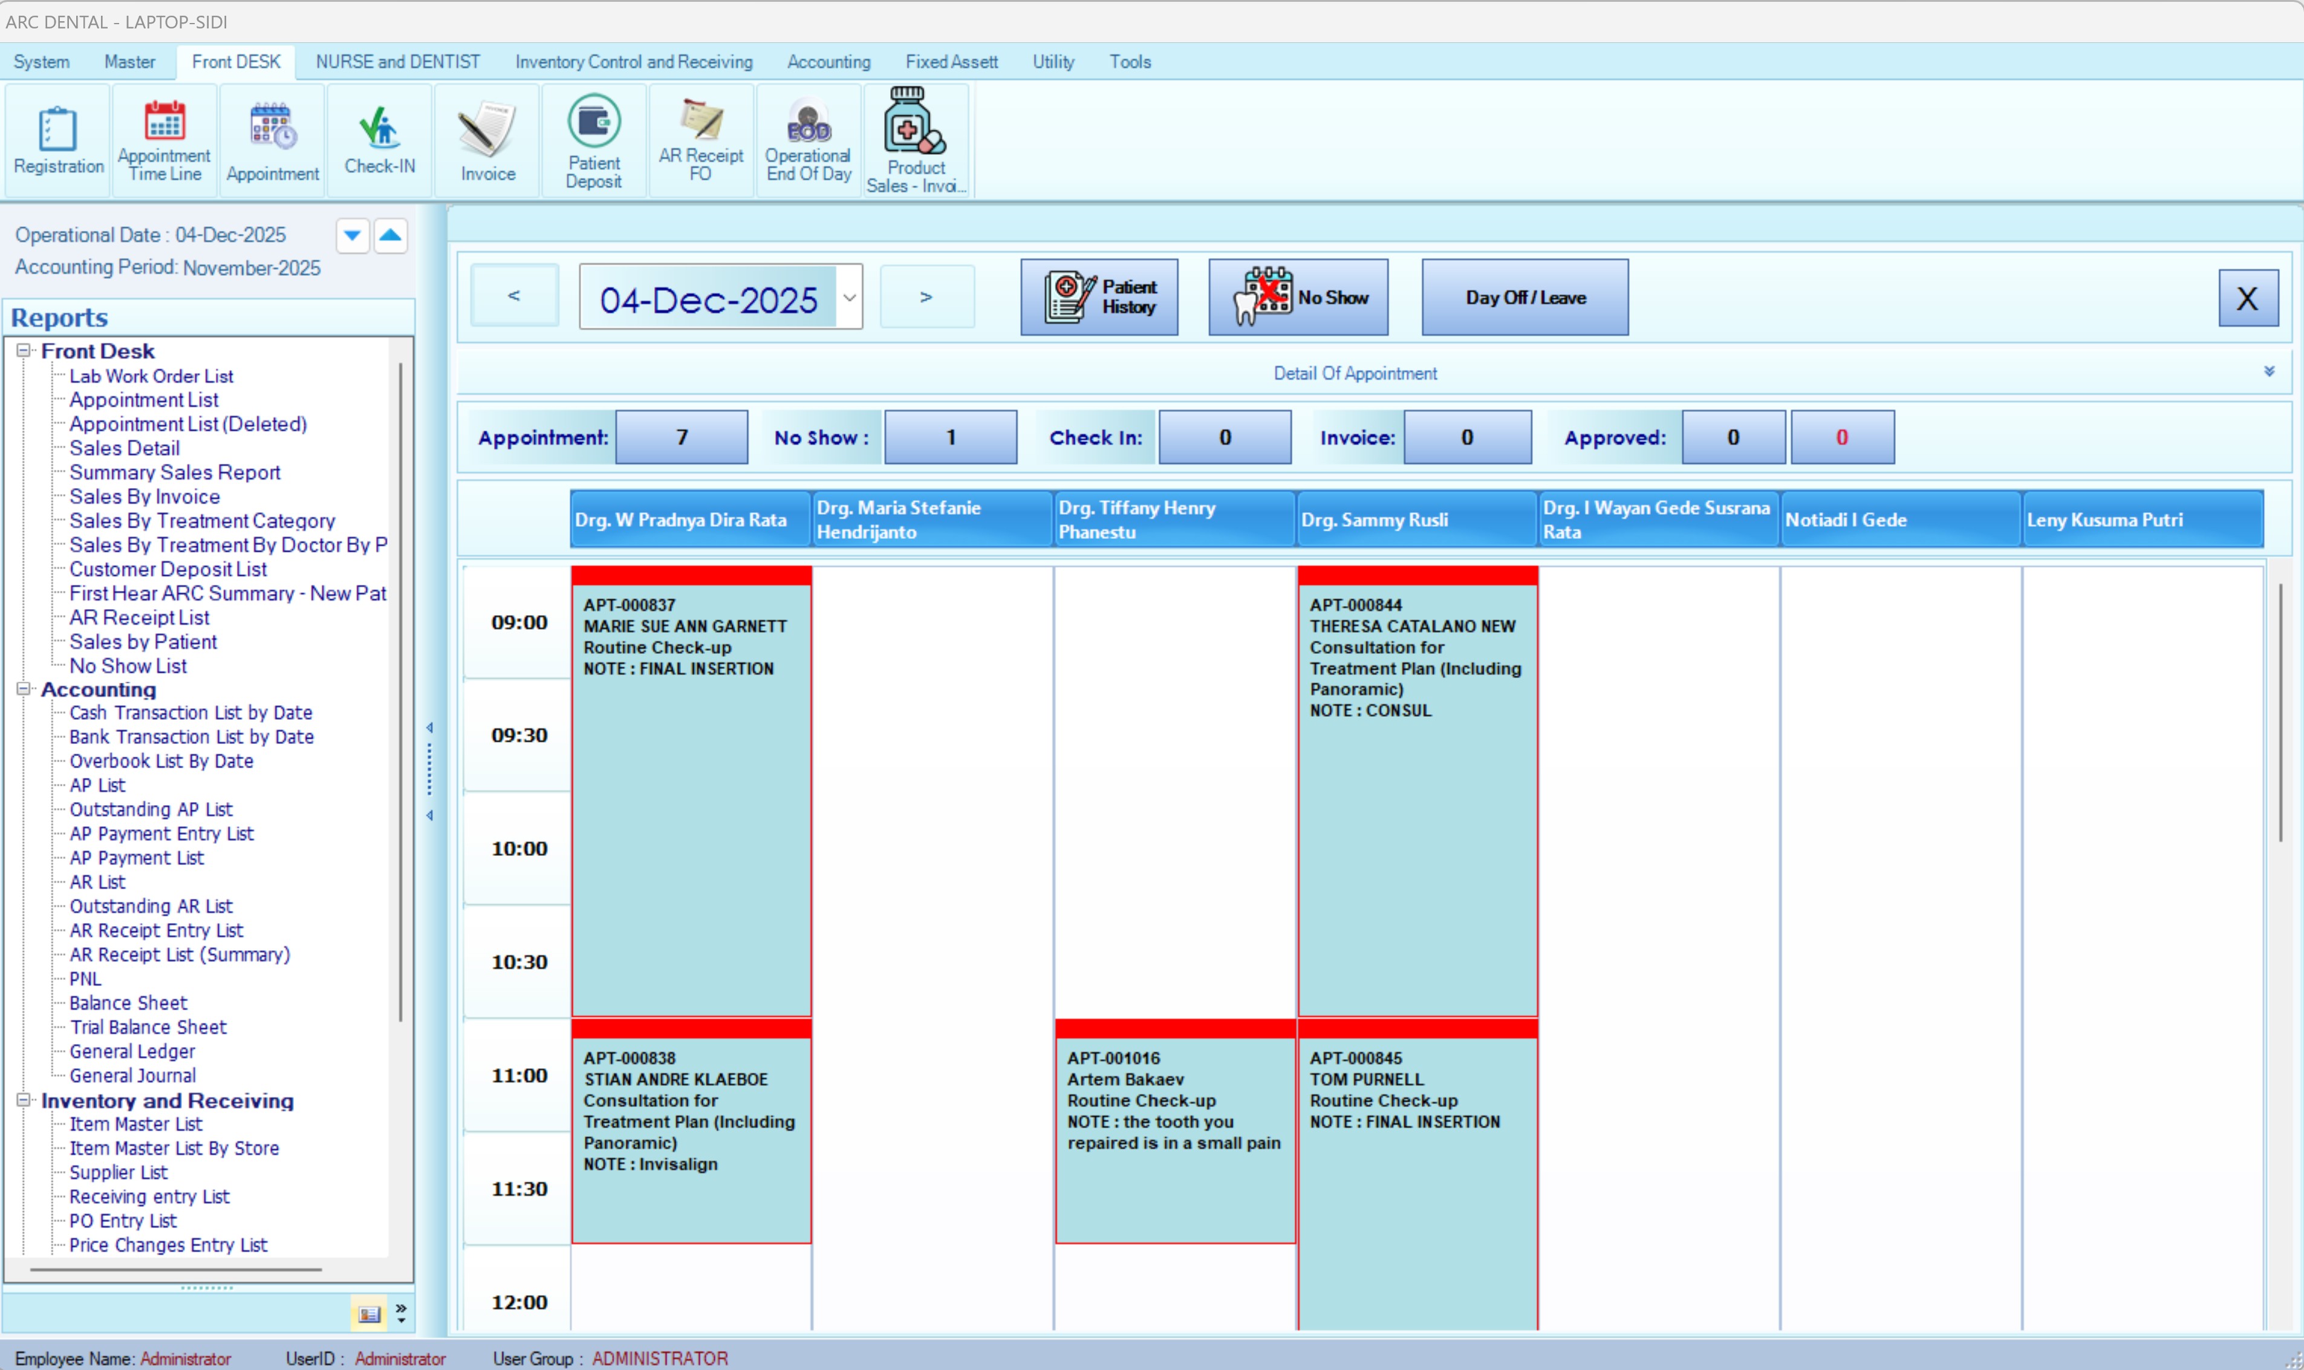
Task: Open the Accounting menu tab
Action: pyautogui.click(x=828, y=62)
